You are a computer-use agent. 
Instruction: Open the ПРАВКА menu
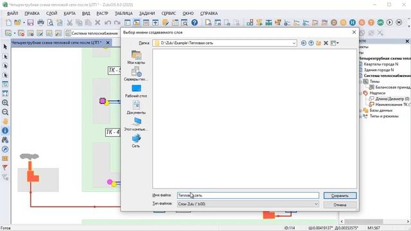pos(32,13)
